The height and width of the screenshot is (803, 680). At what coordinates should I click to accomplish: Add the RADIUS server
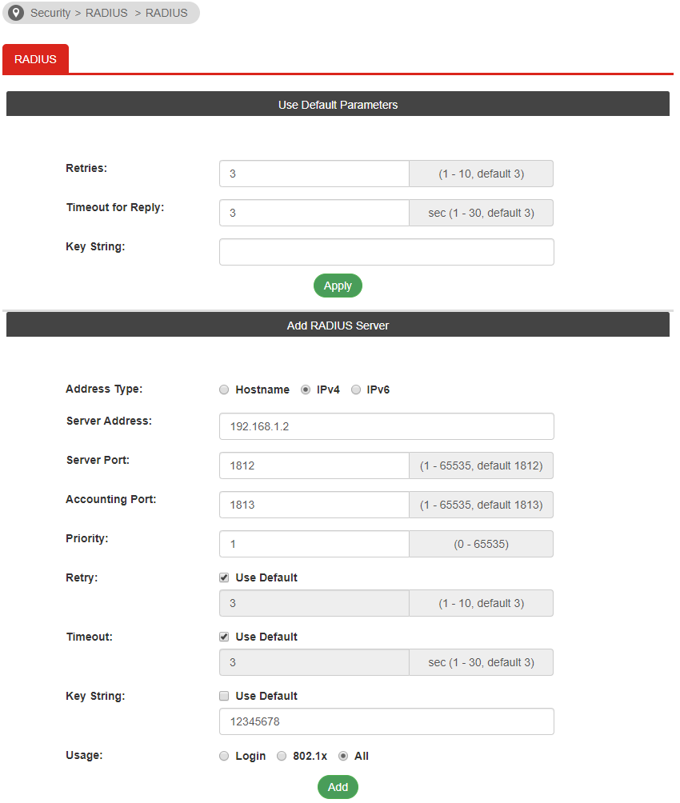pos(338,787)
